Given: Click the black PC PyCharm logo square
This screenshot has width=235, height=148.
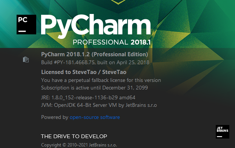Looking at the screenshot, I should click(26, 25).
